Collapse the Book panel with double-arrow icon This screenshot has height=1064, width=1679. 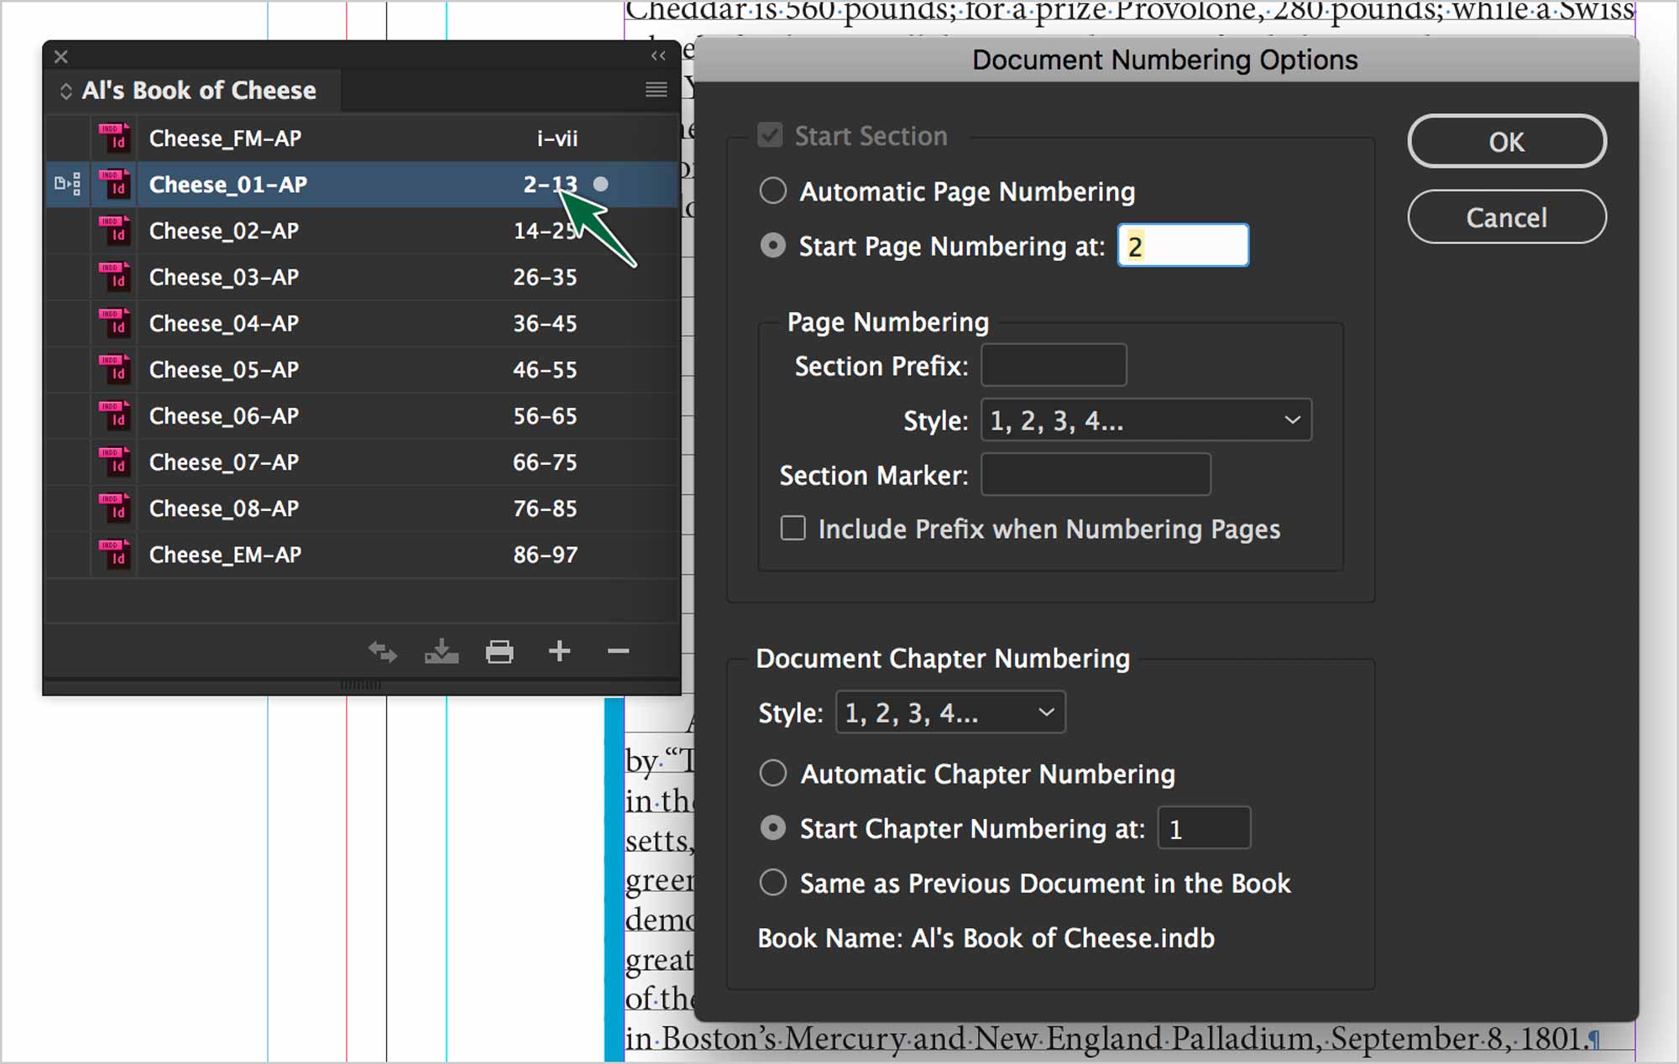point(659,56)
